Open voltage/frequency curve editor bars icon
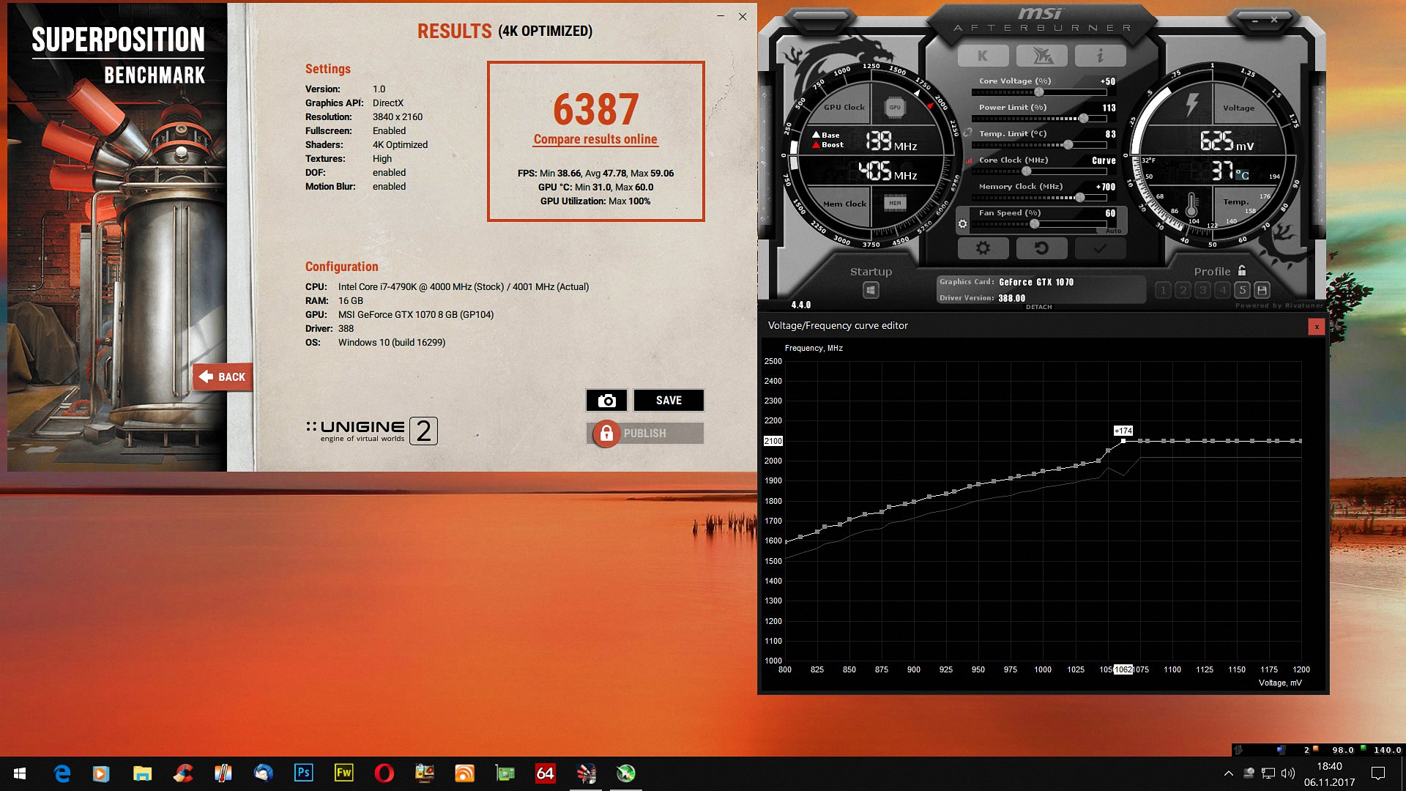The height and width of the screenshot is (791, 1406). pos(970,160)
